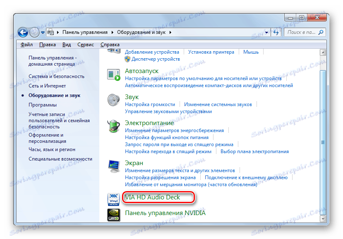The width and height of the screenshot is (343, 239).
Task: Open the Мышь settings link
Action: point(251,52)
